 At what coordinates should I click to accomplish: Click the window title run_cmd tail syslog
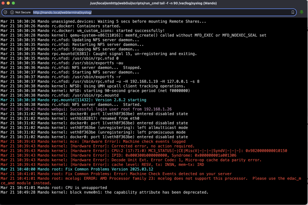pos(153,3)
